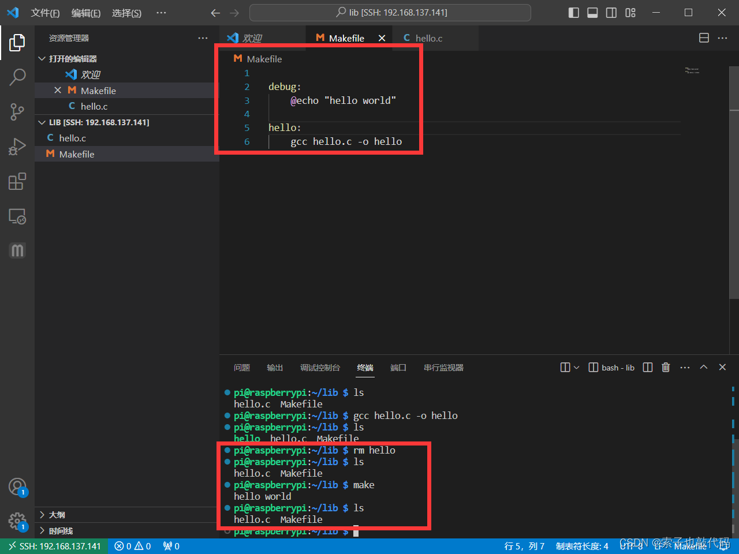Click the SSH: 192.168.137.141 remote status indicator

pos(55,546)
